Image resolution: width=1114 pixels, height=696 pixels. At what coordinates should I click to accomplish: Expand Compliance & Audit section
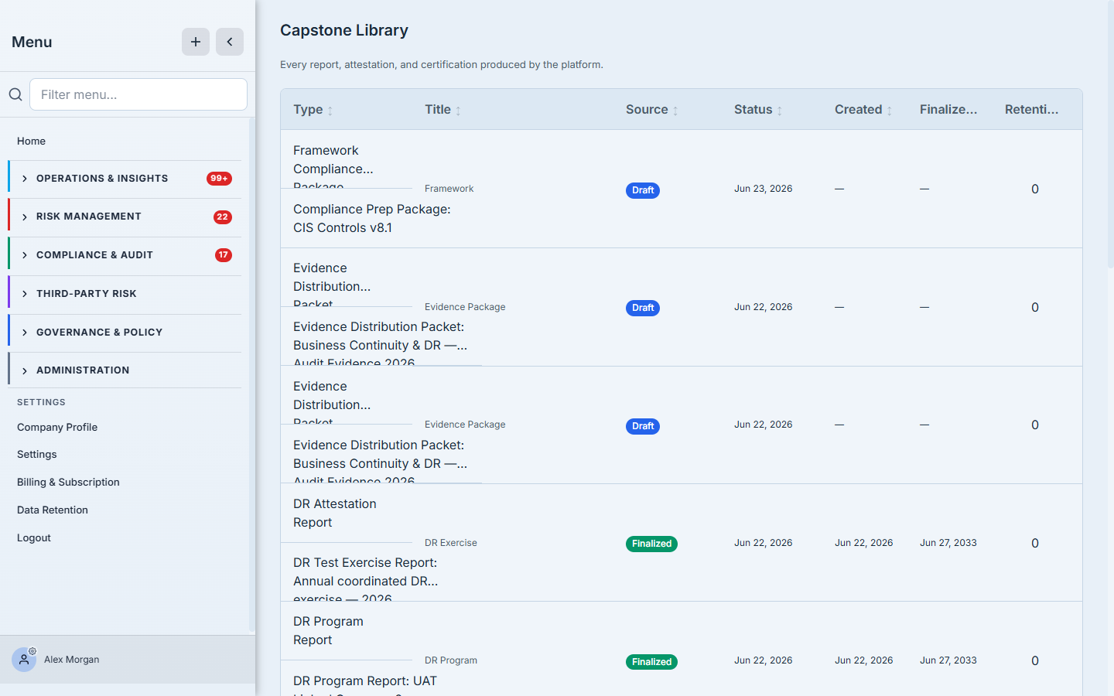pos(125,255)
